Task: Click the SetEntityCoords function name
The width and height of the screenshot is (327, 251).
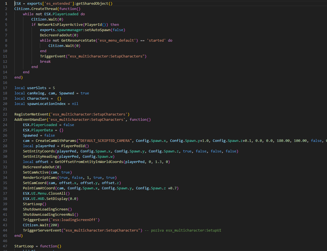Action: [x=39, y=151]
